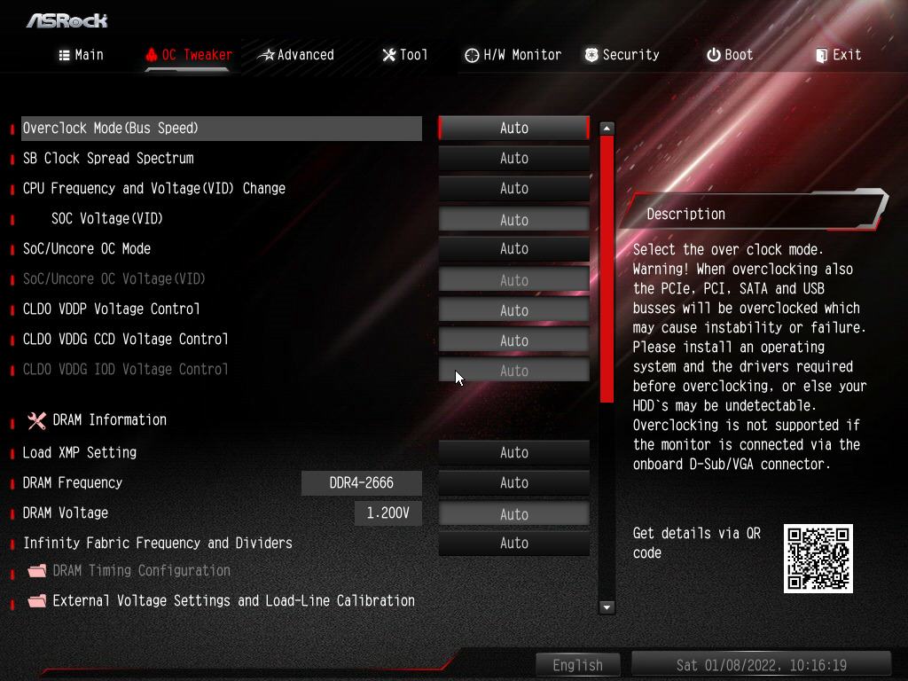Select Infinity Fabric Frequency and Dividers label
The height and width of the screenshot is (681, 908).
(x=158, y=544)
